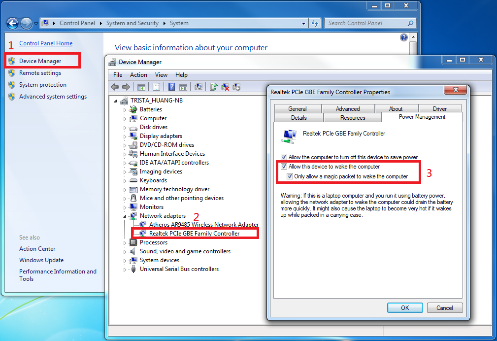Open the Action menu in Device Manager
The image size is (497, 341).
click(138, 75)
